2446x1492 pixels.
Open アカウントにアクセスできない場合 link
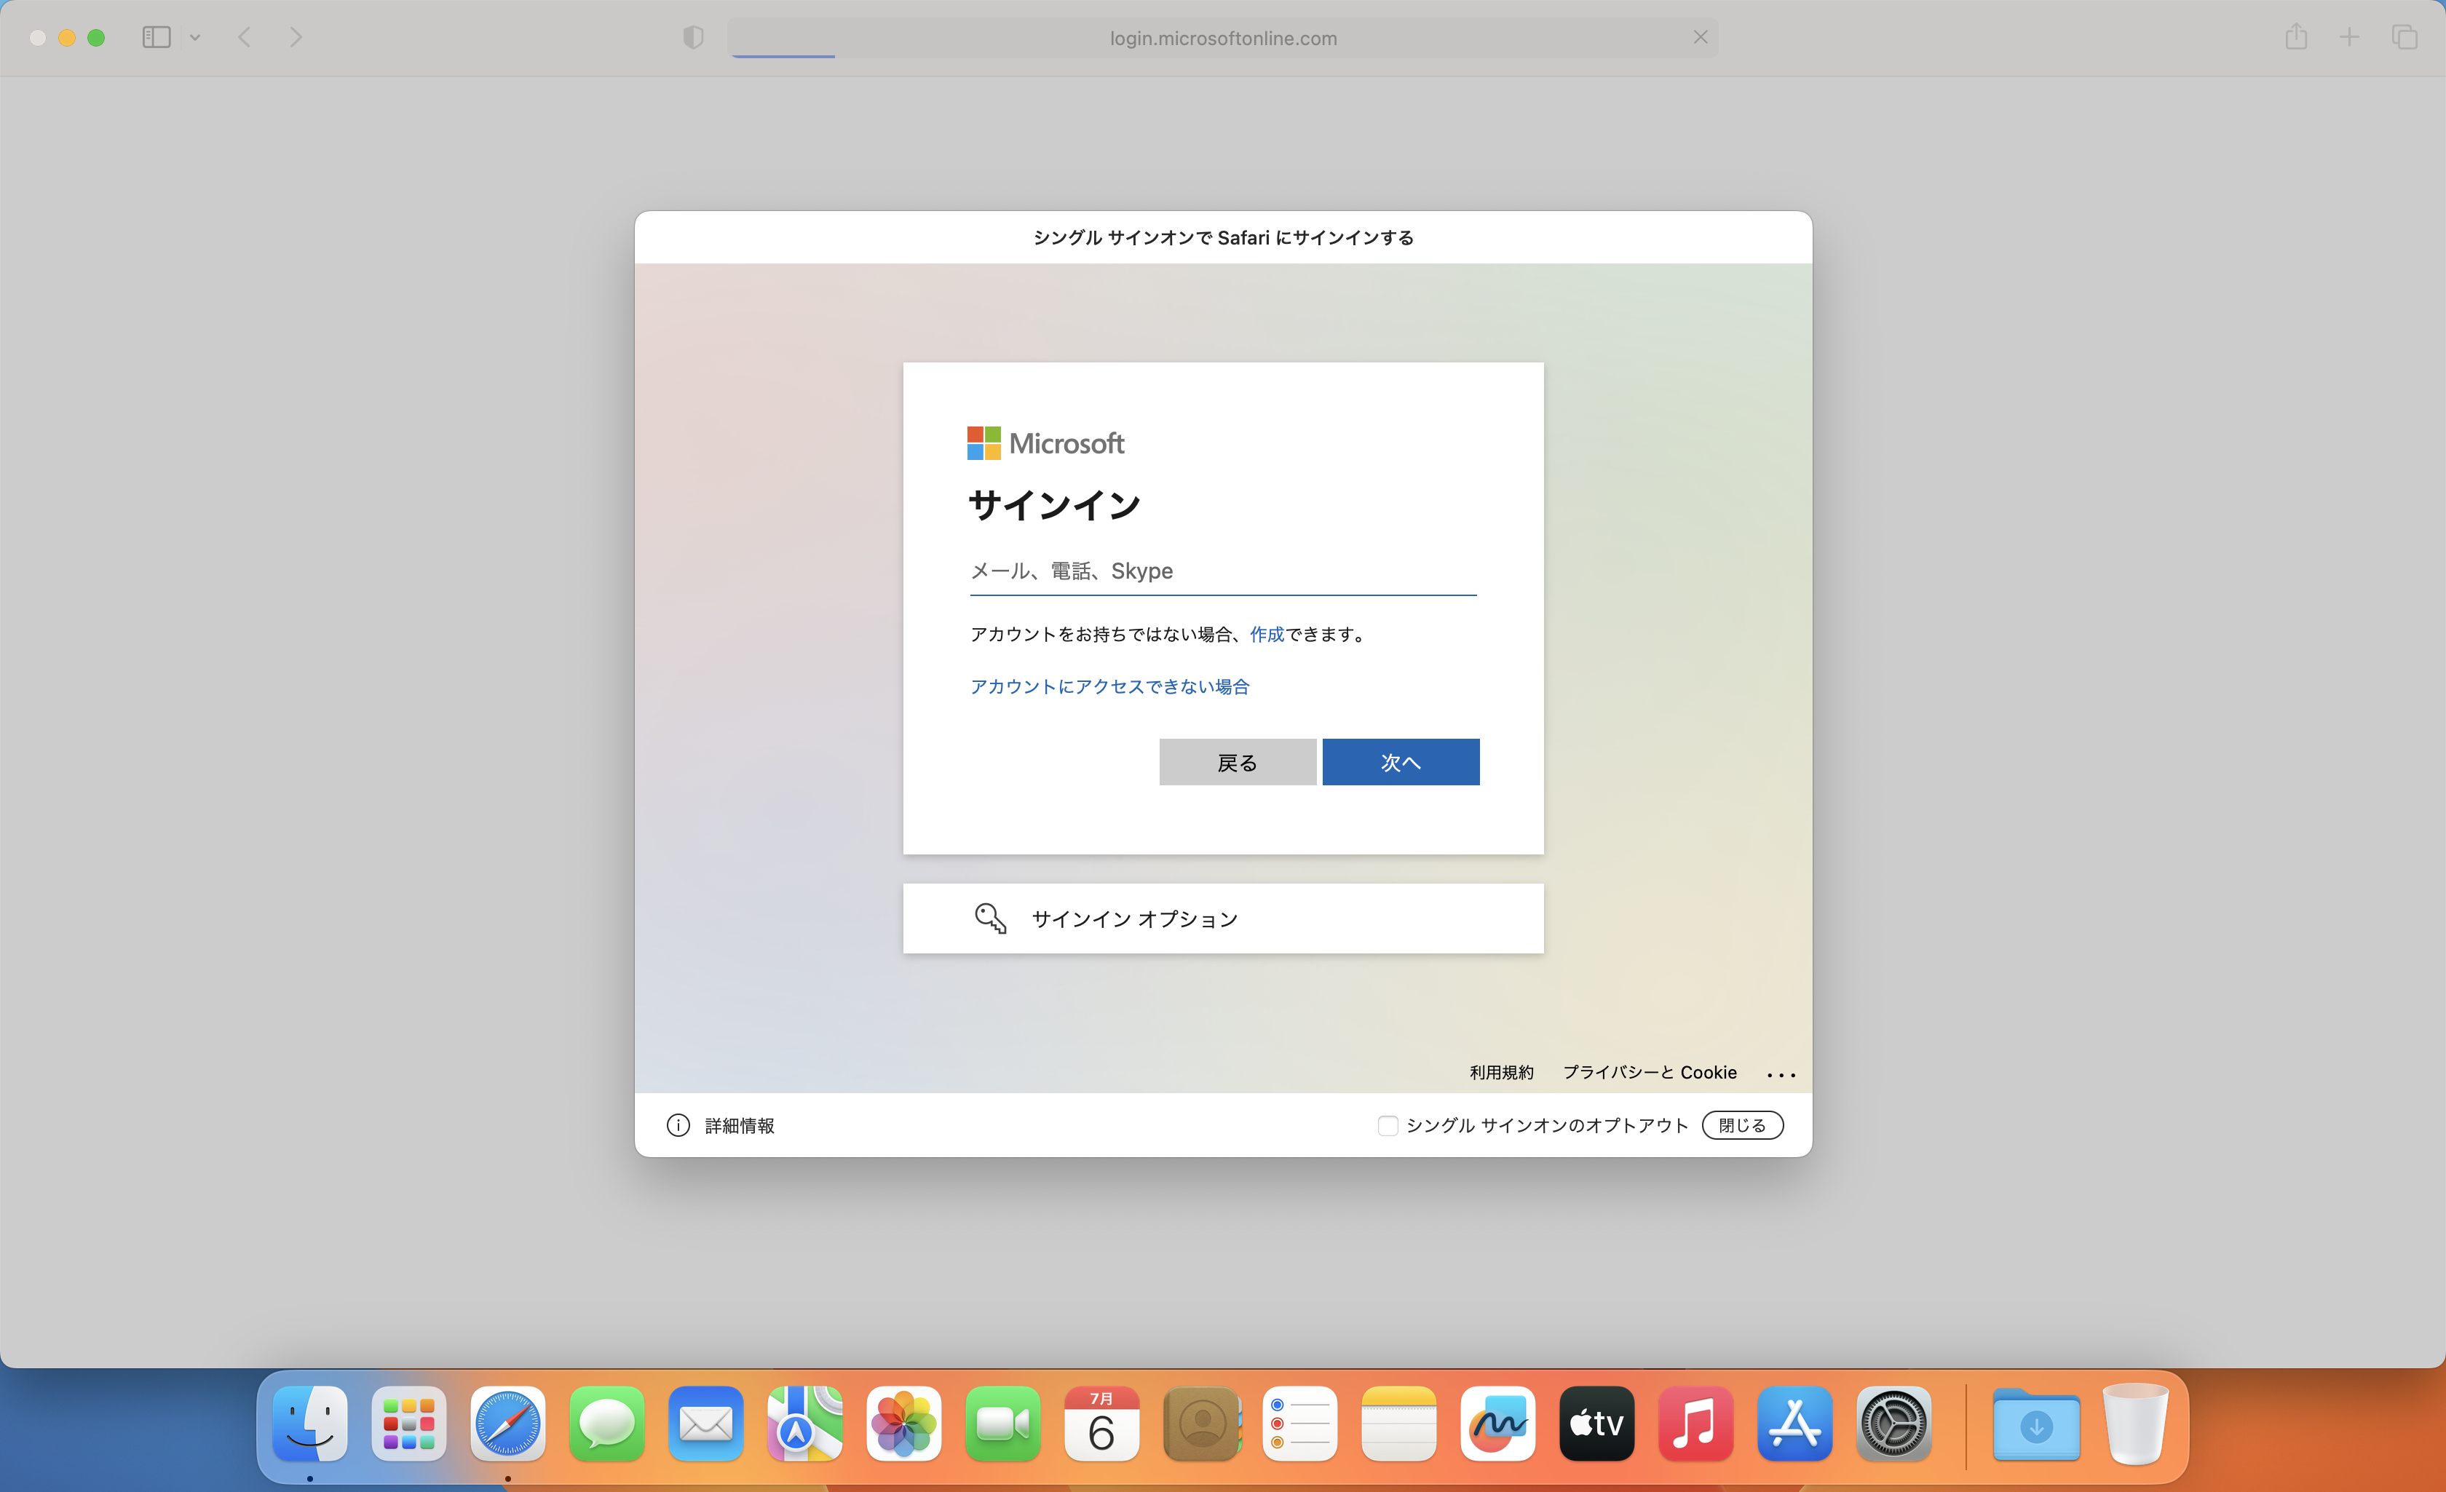click(1110, 687)
